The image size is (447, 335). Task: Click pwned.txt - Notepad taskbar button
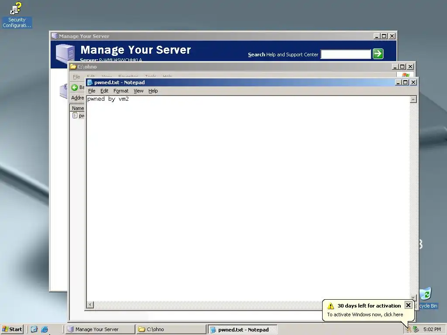coord(243,330)
